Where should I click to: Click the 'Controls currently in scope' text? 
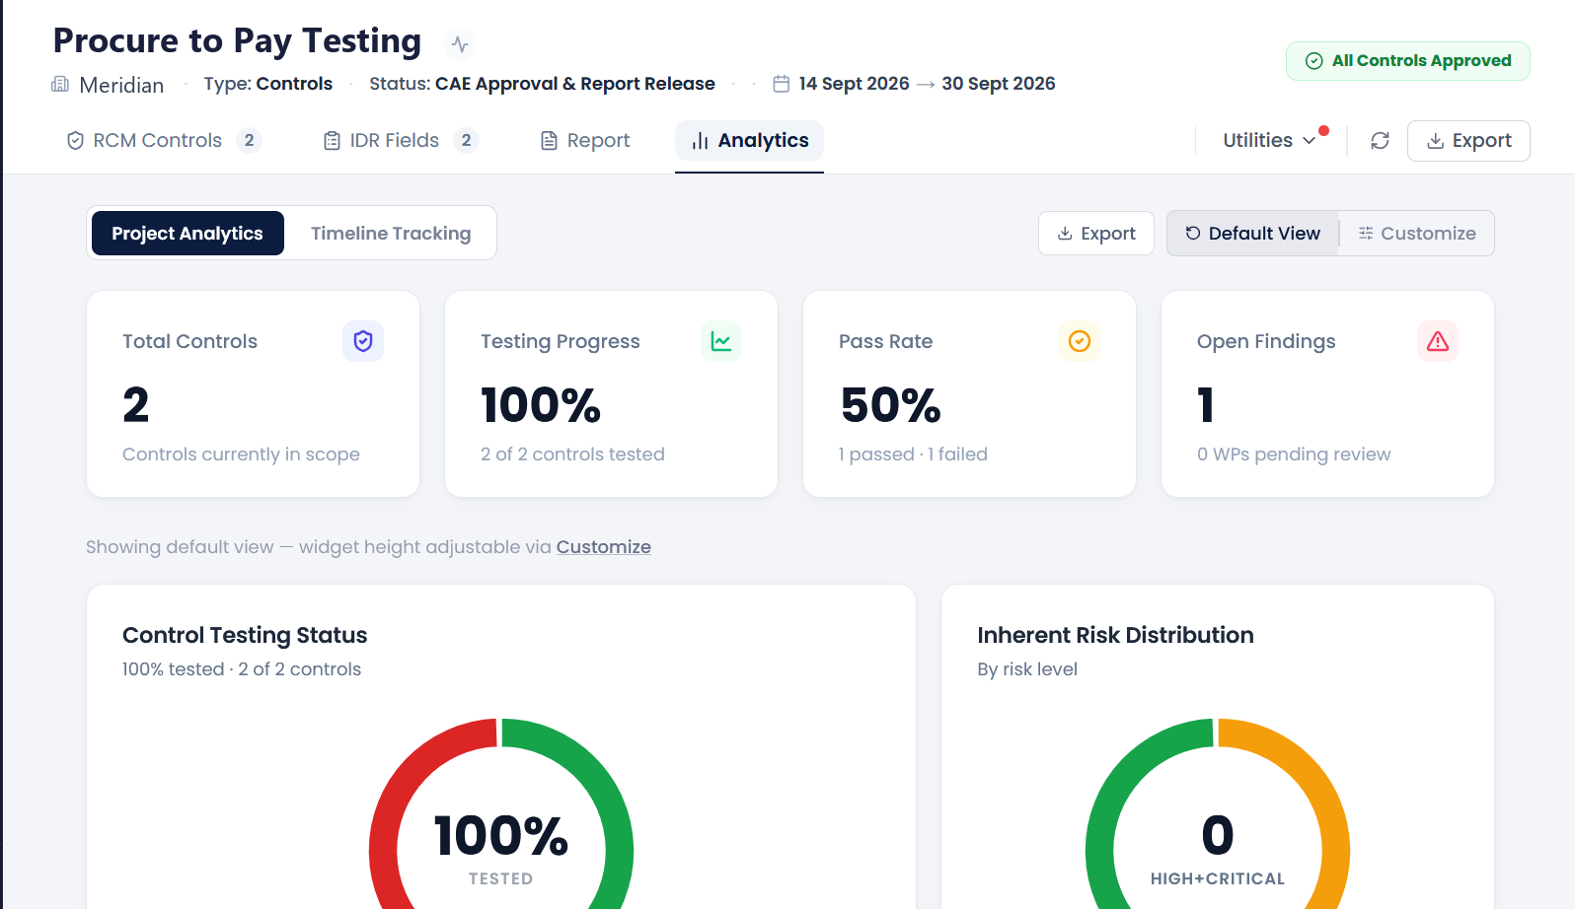241,454
